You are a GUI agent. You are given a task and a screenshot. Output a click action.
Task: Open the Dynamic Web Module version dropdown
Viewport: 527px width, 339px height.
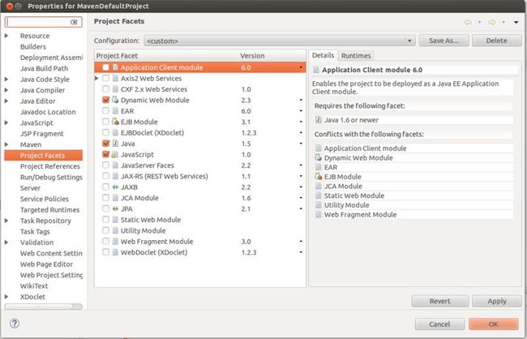[x=301, y=100]
